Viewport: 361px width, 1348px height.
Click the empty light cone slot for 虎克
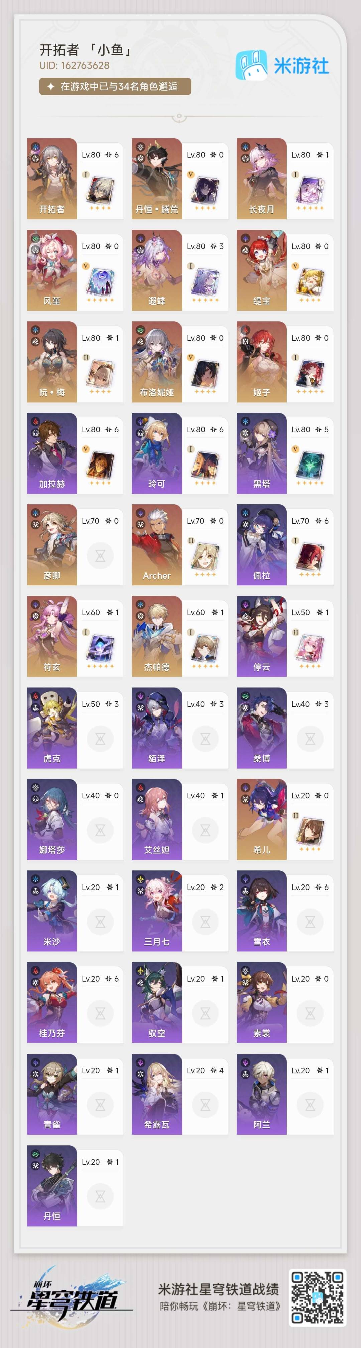click(x=100, y=739)
